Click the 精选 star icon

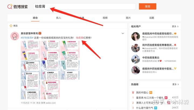coord(11,25)
